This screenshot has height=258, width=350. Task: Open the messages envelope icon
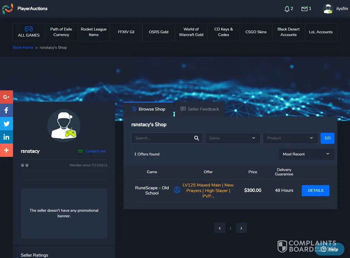click(x=304, y=9)
